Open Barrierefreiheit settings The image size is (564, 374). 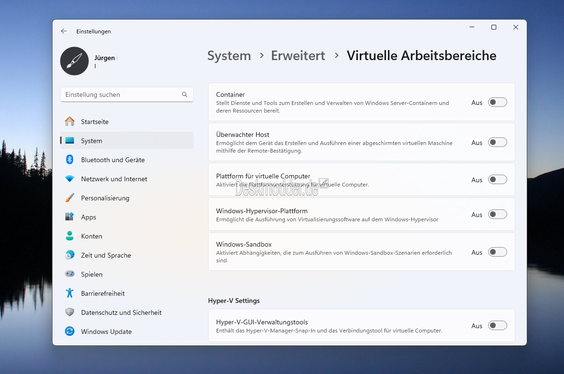(x=127, y=293)
